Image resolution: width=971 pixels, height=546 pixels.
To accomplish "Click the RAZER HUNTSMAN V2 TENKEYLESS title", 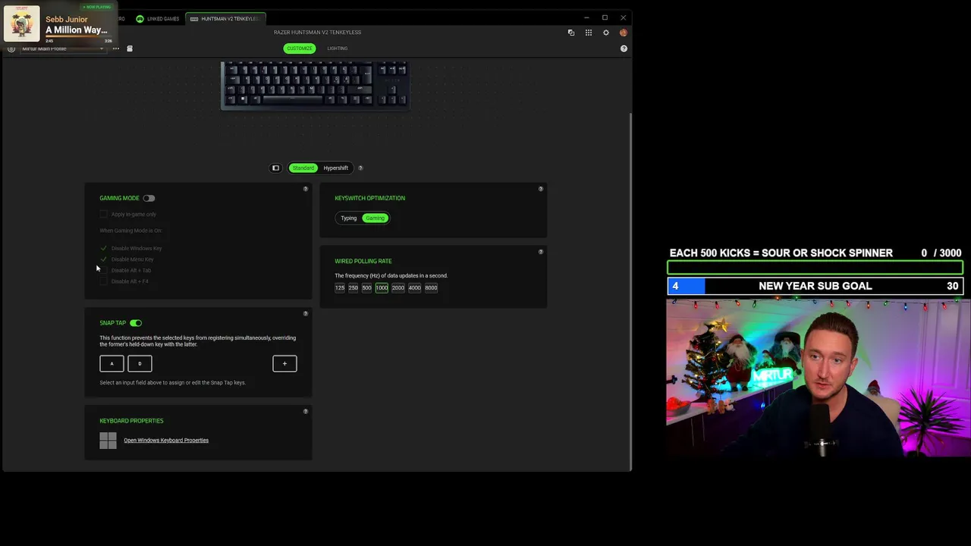I will 317,33.
